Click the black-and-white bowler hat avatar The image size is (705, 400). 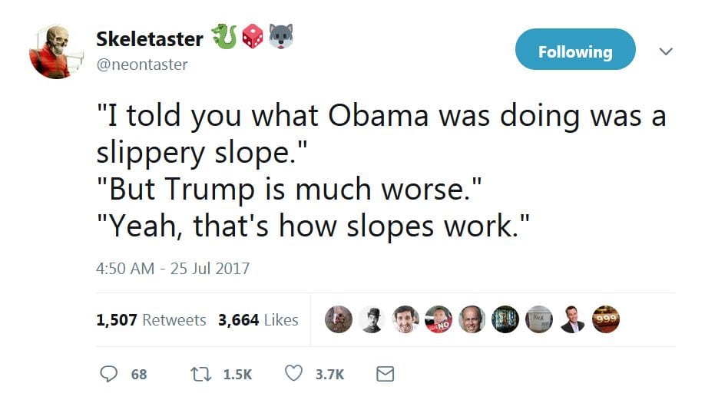372,319
